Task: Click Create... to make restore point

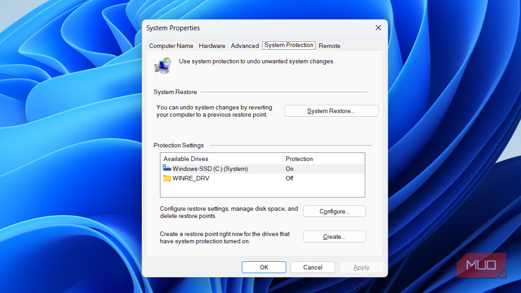Action: tap(334, 236)
